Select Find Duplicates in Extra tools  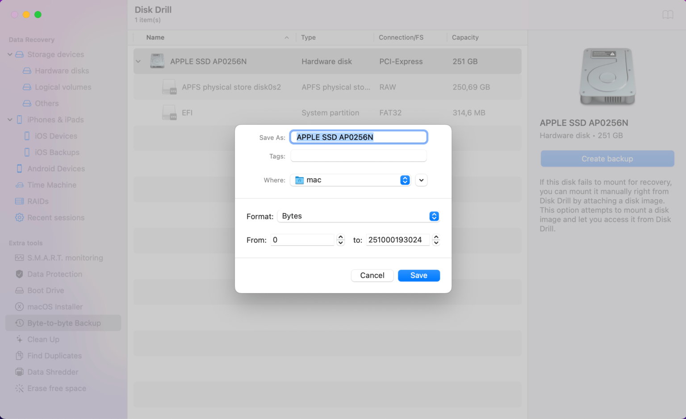[x=54, y=356]
